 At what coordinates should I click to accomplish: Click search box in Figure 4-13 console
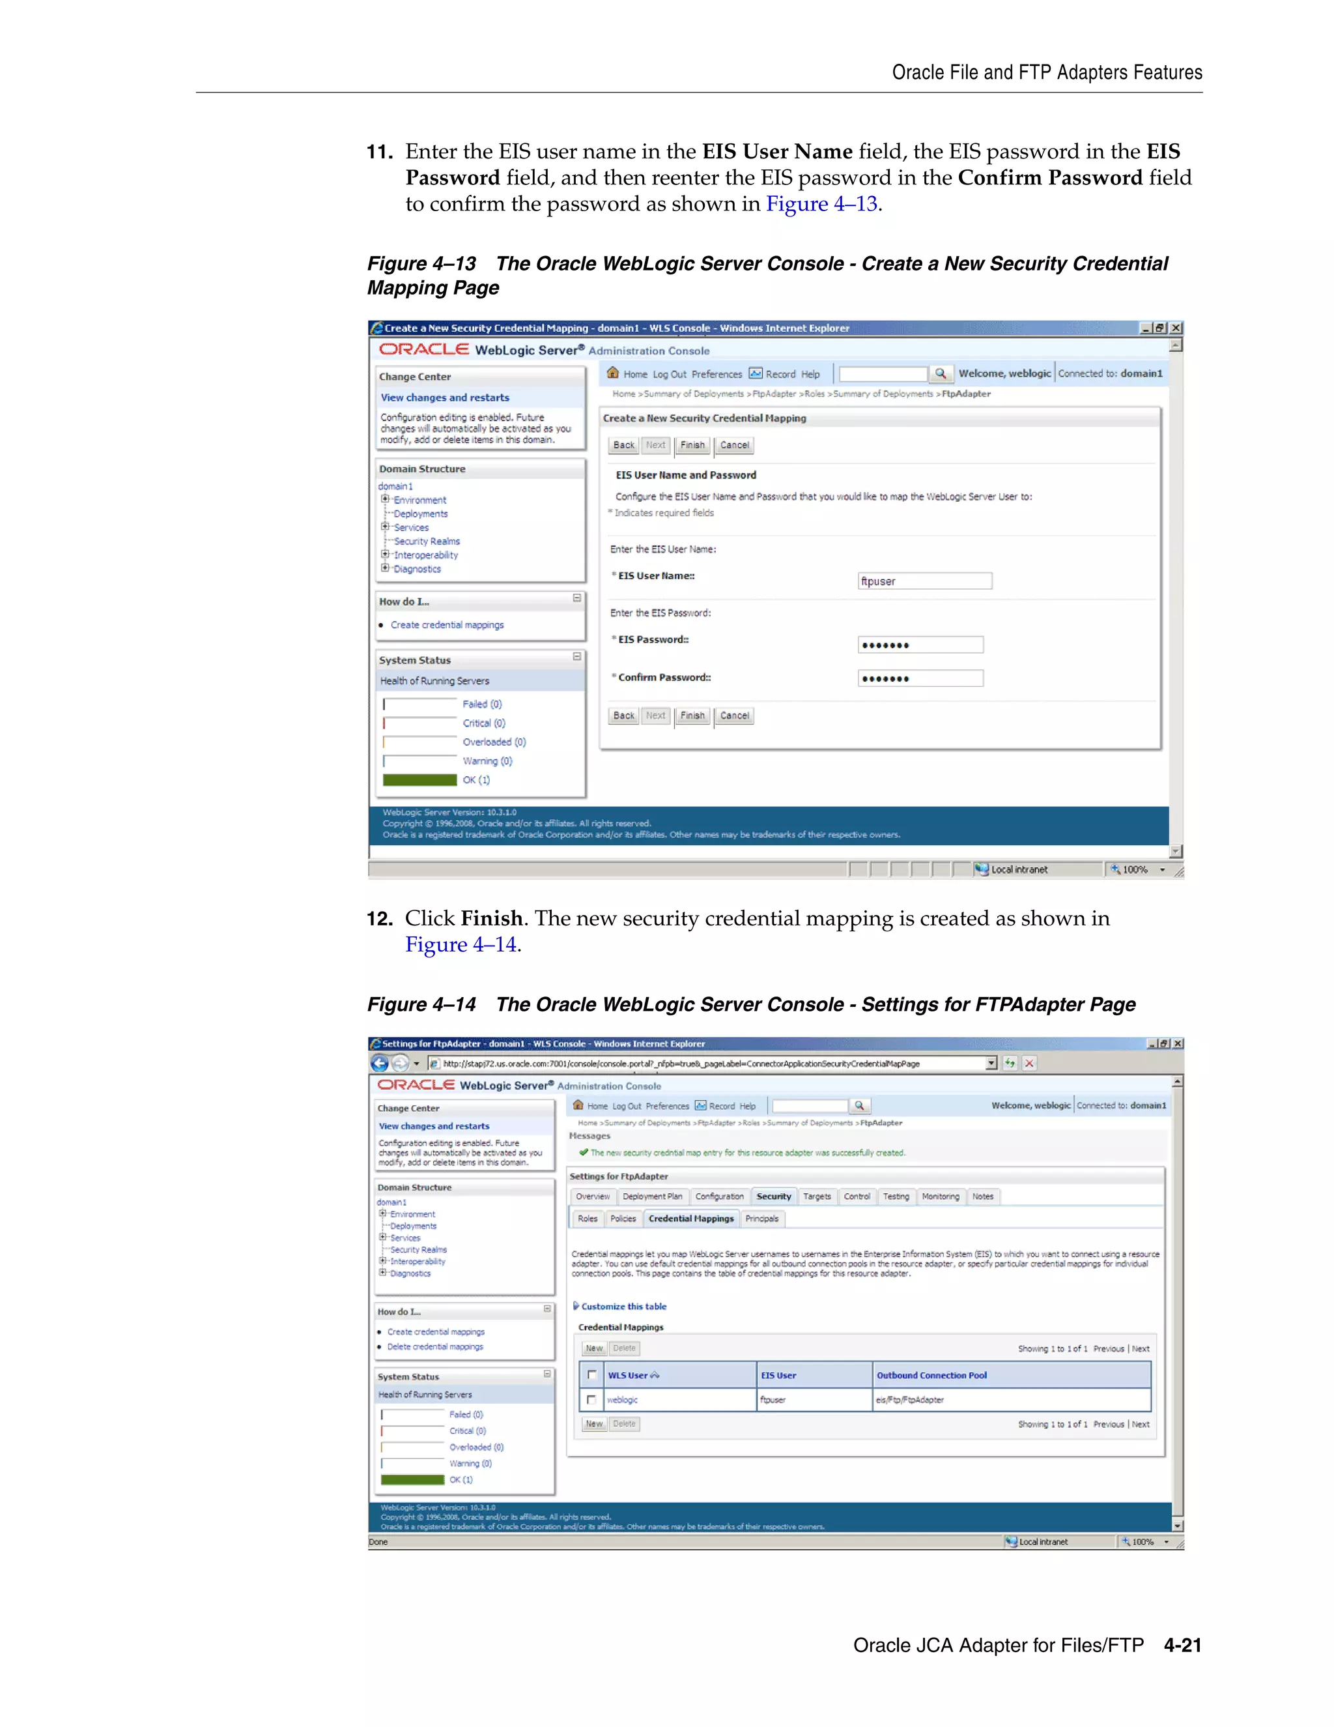pyautogui.click(x=883, y=374)
